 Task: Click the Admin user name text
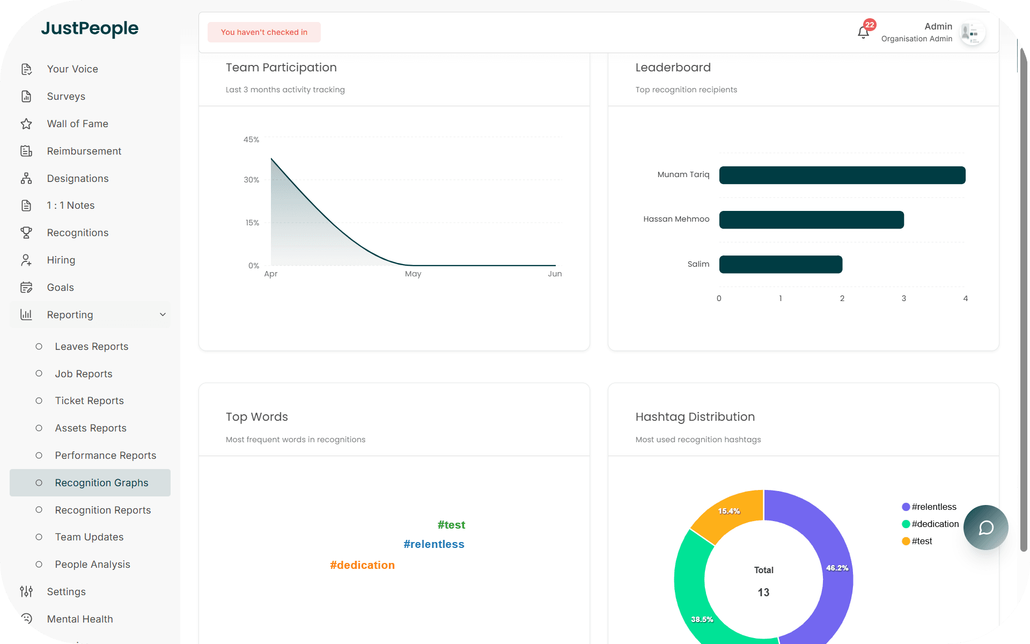click(x=938, y=26)
